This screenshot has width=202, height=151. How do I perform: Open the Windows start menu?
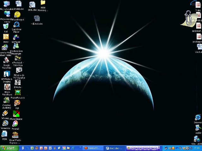[9, 148]
